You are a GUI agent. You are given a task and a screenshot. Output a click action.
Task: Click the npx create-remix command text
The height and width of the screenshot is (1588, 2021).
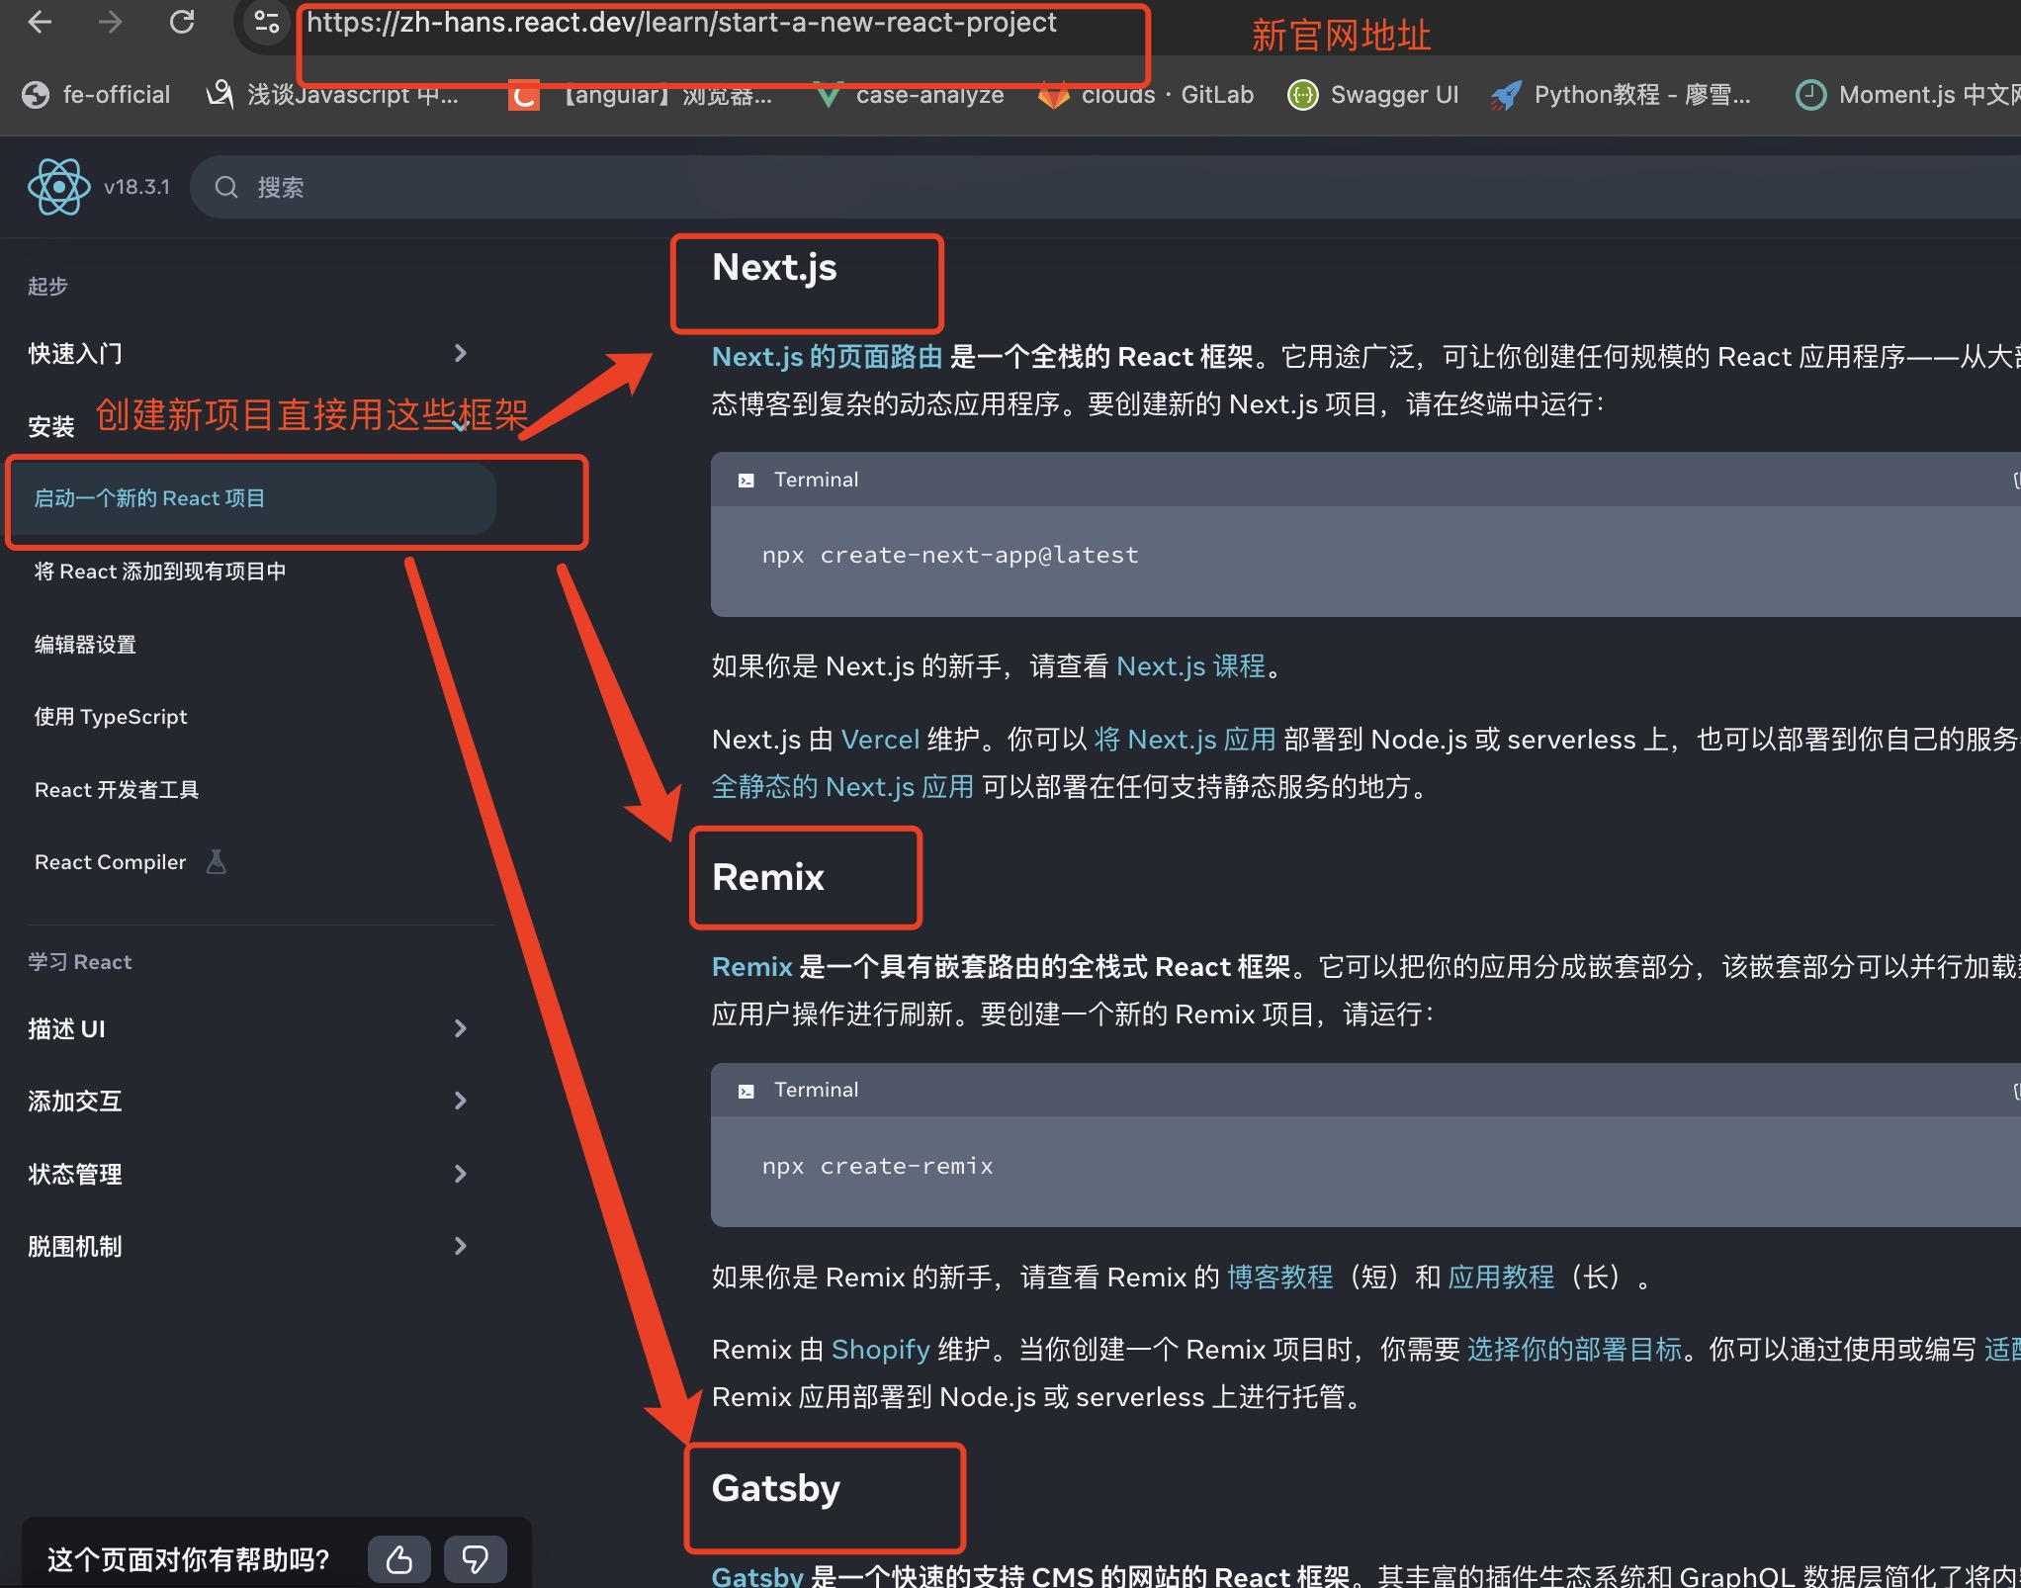tap(877, 1167)
